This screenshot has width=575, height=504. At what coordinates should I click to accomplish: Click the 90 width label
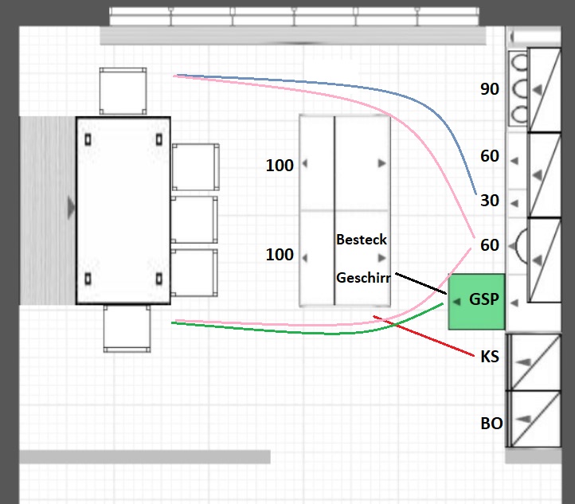pos(490,89)
